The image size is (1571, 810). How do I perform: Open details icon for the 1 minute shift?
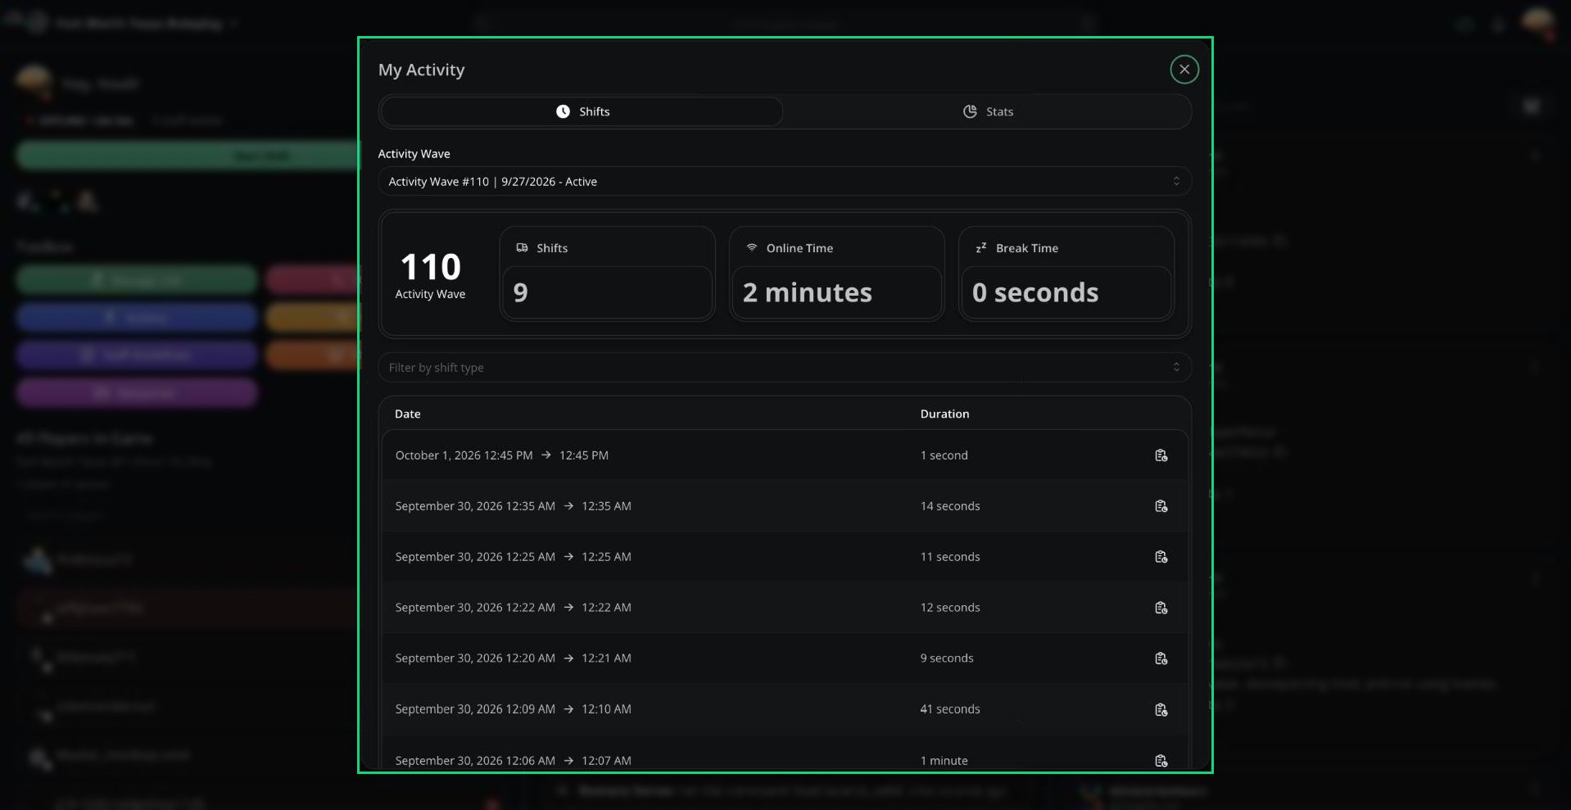(x=1161, y=761)
